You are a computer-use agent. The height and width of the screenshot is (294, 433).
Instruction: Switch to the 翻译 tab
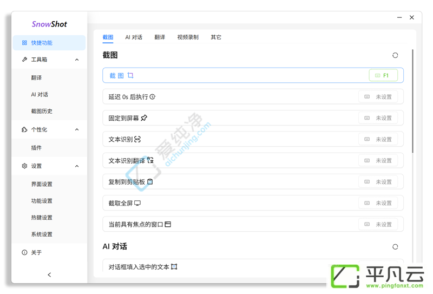coord(160,37)
